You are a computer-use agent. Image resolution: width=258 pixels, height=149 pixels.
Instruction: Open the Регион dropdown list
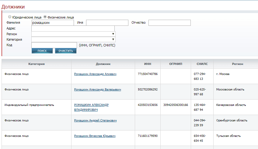point(73,34)
